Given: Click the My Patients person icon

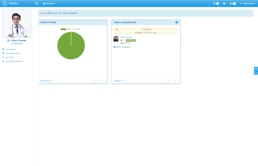Looking at the screenshot, I should (x=3, y=49).
